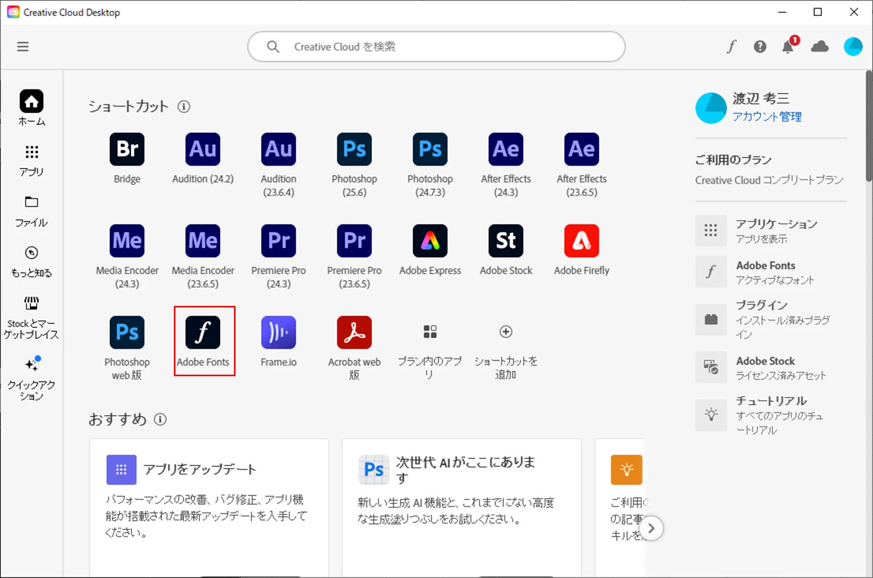Viewport: 873px width, 578px height.
Task: Open Adobe Stock ライセンス済みアセット entry
Action: [x=771, y=368]
